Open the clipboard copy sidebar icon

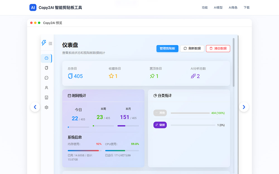click(46, 68)
